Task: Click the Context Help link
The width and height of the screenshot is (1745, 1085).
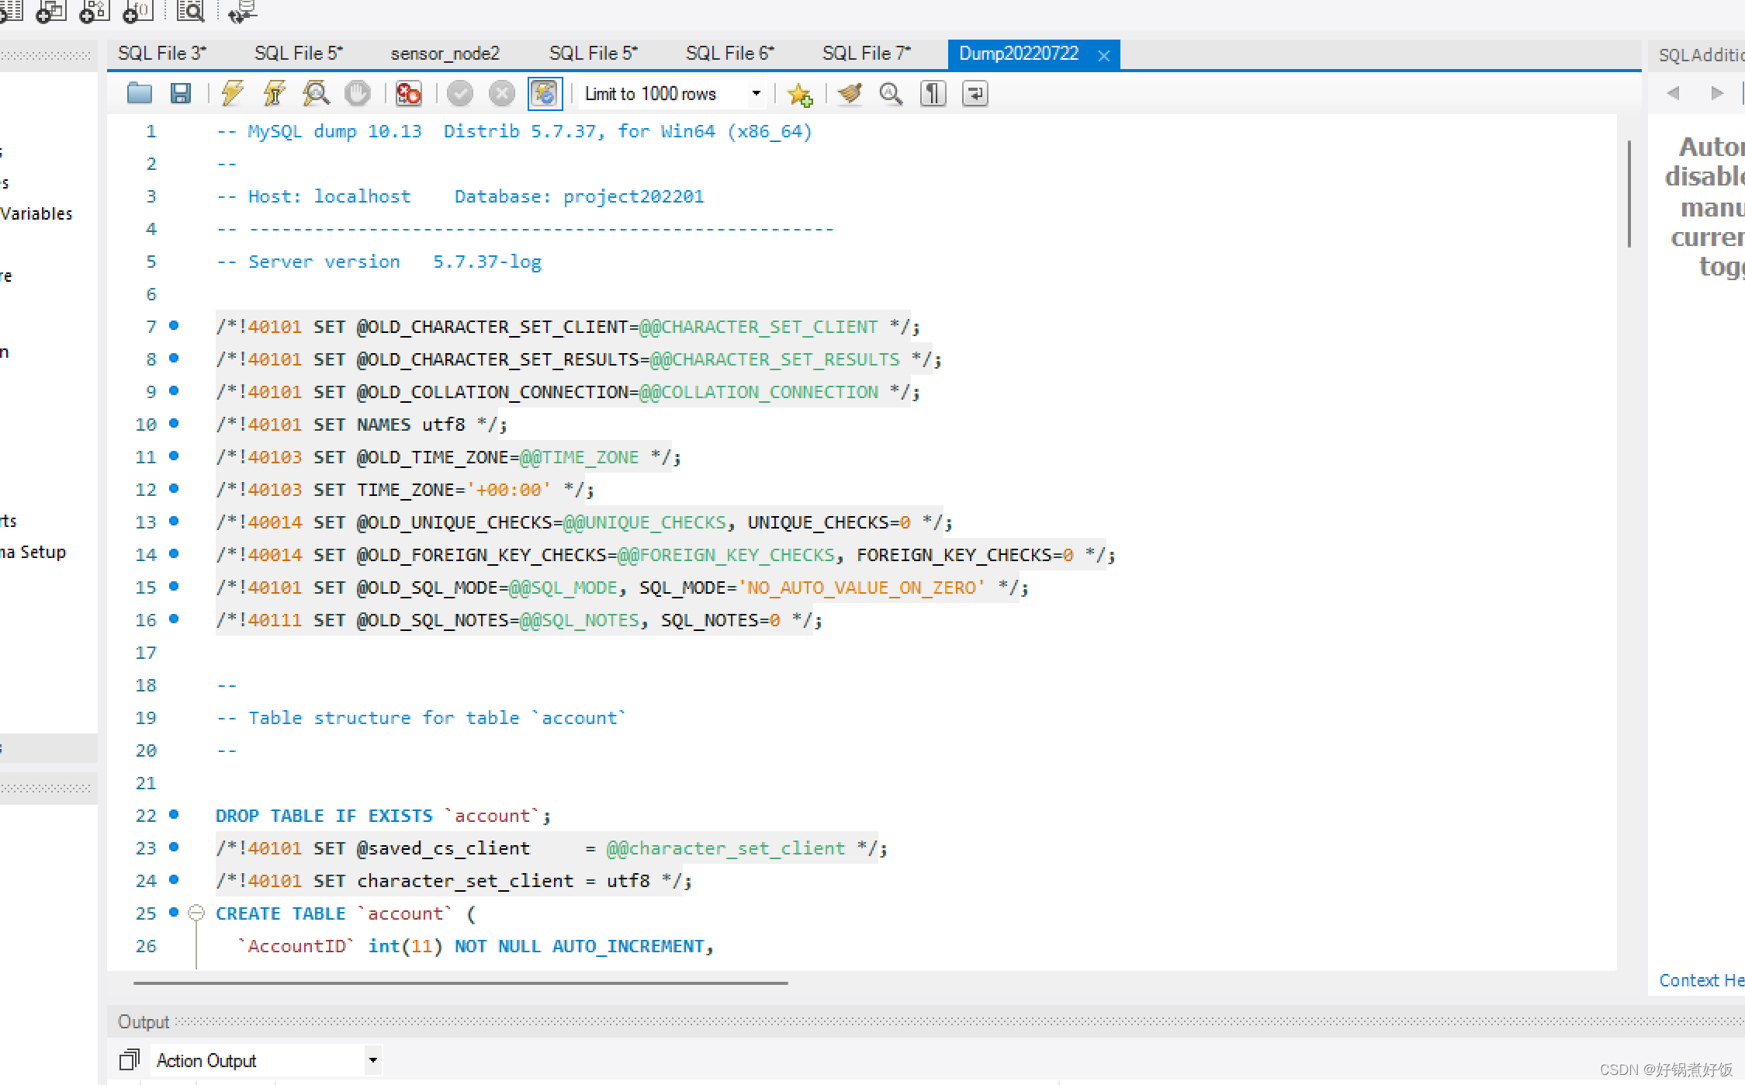Action: point(1701,980)
